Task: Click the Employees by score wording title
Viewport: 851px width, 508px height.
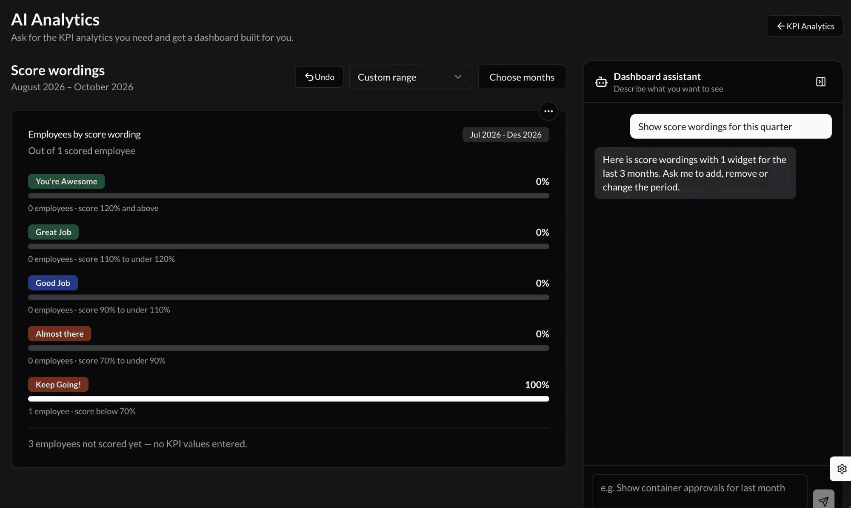Action: coord(84,134)
